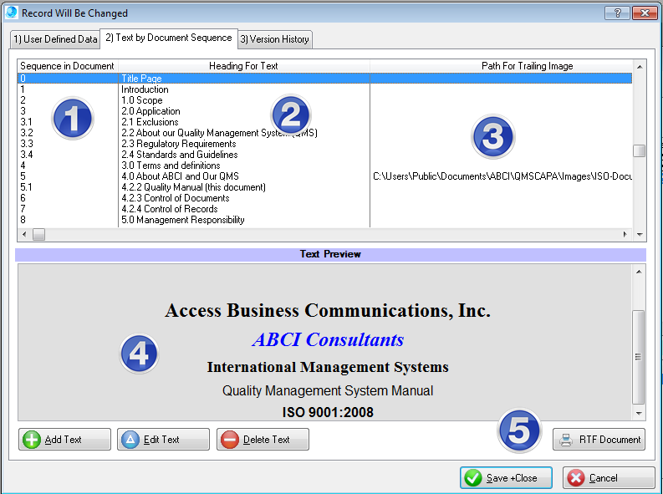The height and width of the screenshot is (494, 663).
Task: Click International Management Systems preview text
Action: pyautogui.click(x=328, y=367)
